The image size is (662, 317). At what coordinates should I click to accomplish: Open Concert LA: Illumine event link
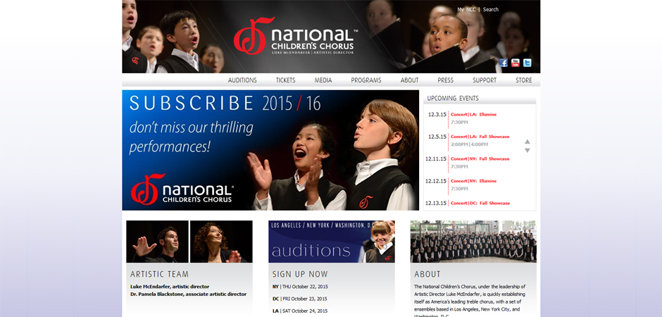tap(473, 114)
